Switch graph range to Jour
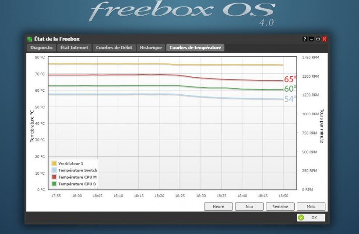Image resolution: width=359 pixels, height=234 pixels. point(249,206)
